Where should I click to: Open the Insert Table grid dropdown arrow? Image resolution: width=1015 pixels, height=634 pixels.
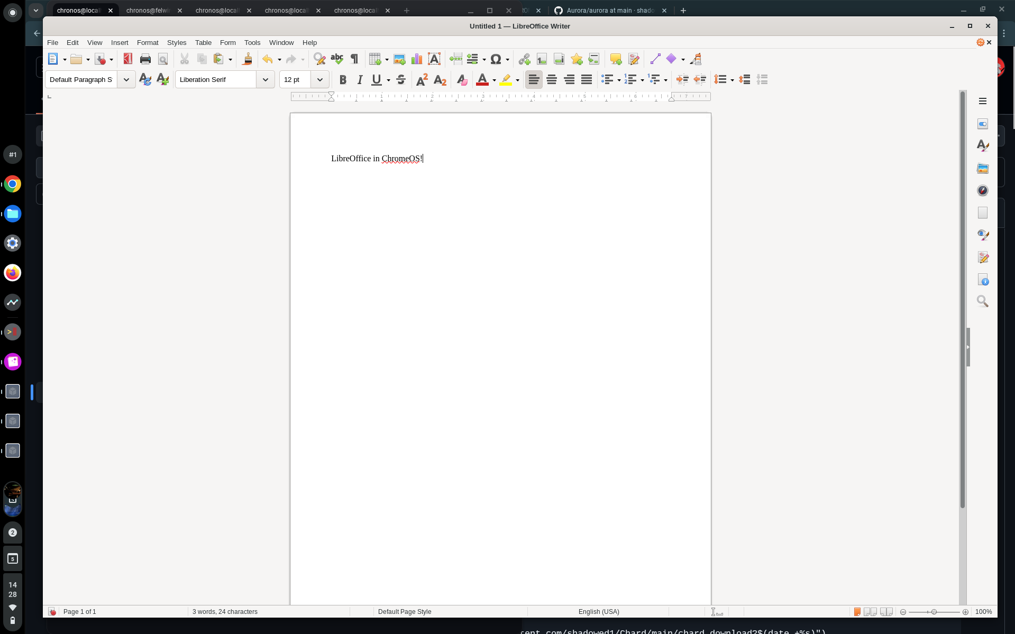(387, 60)
